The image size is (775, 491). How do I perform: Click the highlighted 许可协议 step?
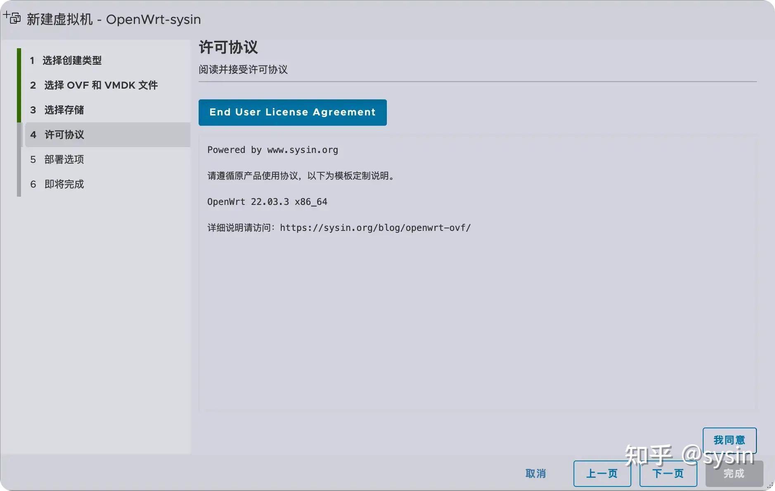(64, 134)
